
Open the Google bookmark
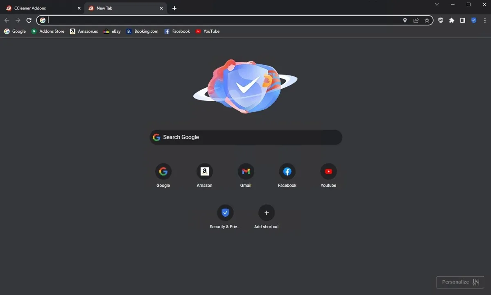pyautogui.click(x=15, y=31)
